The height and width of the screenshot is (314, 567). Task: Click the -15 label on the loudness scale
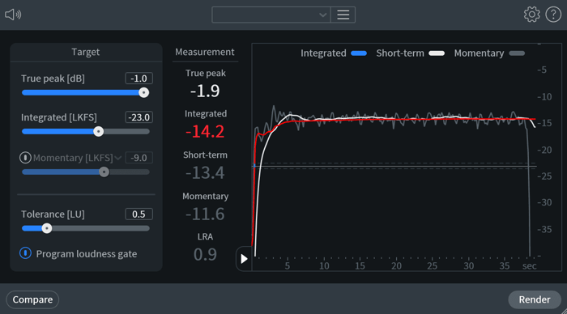tap(544, 123)
